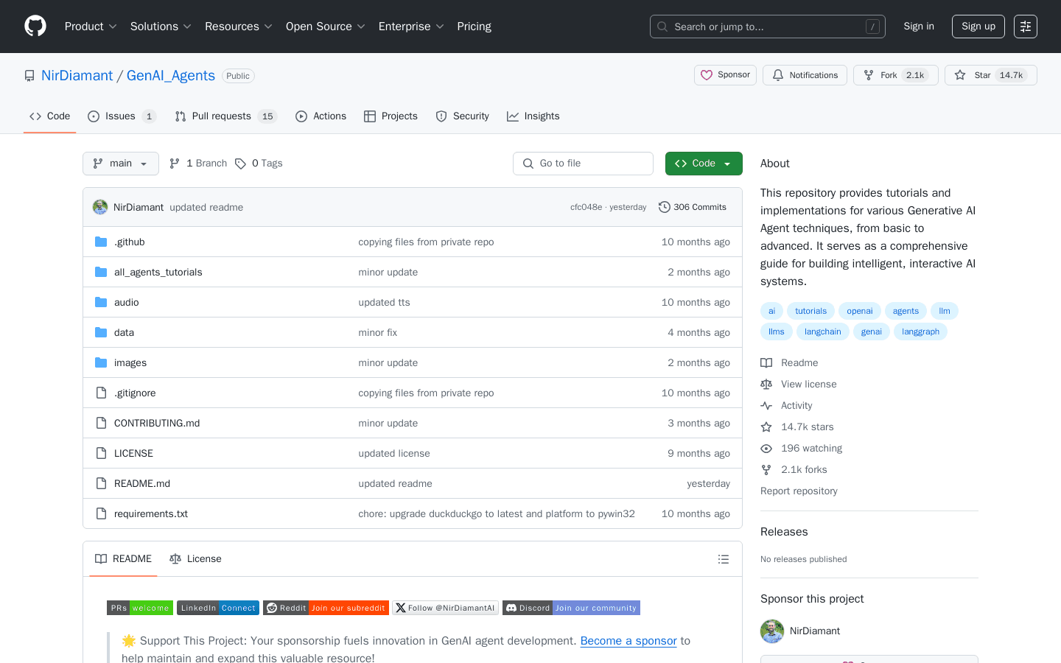Screen dimensions: 1061x663
Task: Click the GitHub logo icon
Action: tap(35, 27)
